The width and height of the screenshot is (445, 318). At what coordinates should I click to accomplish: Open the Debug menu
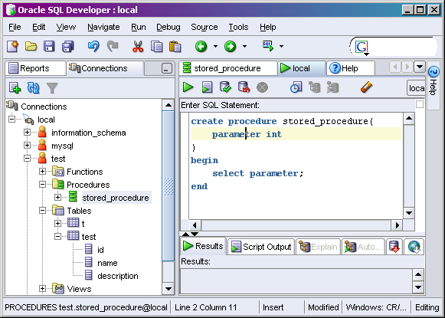point(169,27)
